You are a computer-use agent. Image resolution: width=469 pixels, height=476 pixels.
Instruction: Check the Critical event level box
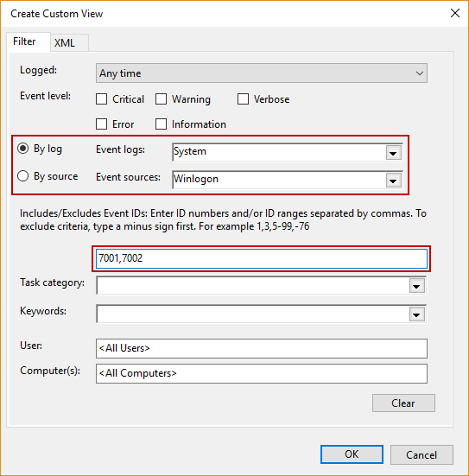point(101,99)
